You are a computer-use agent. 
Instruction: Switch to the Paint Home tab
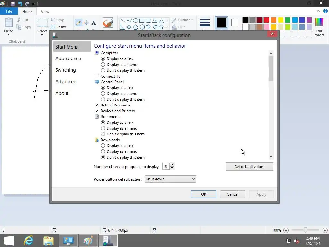[x=27, y=12]
